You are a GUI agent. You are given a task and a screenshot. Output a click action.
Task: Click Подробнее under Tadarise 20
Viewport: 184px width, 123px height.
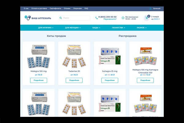point(74,80)
